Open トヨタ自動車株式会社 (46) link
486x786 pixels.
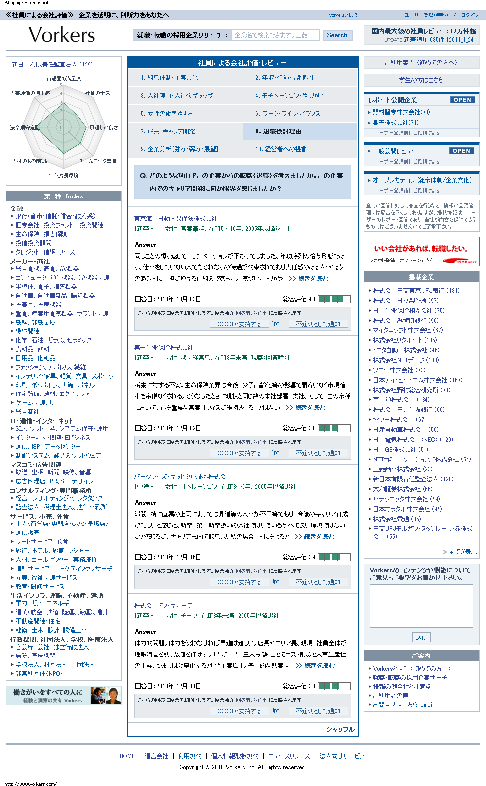click(x=406, y=350)
